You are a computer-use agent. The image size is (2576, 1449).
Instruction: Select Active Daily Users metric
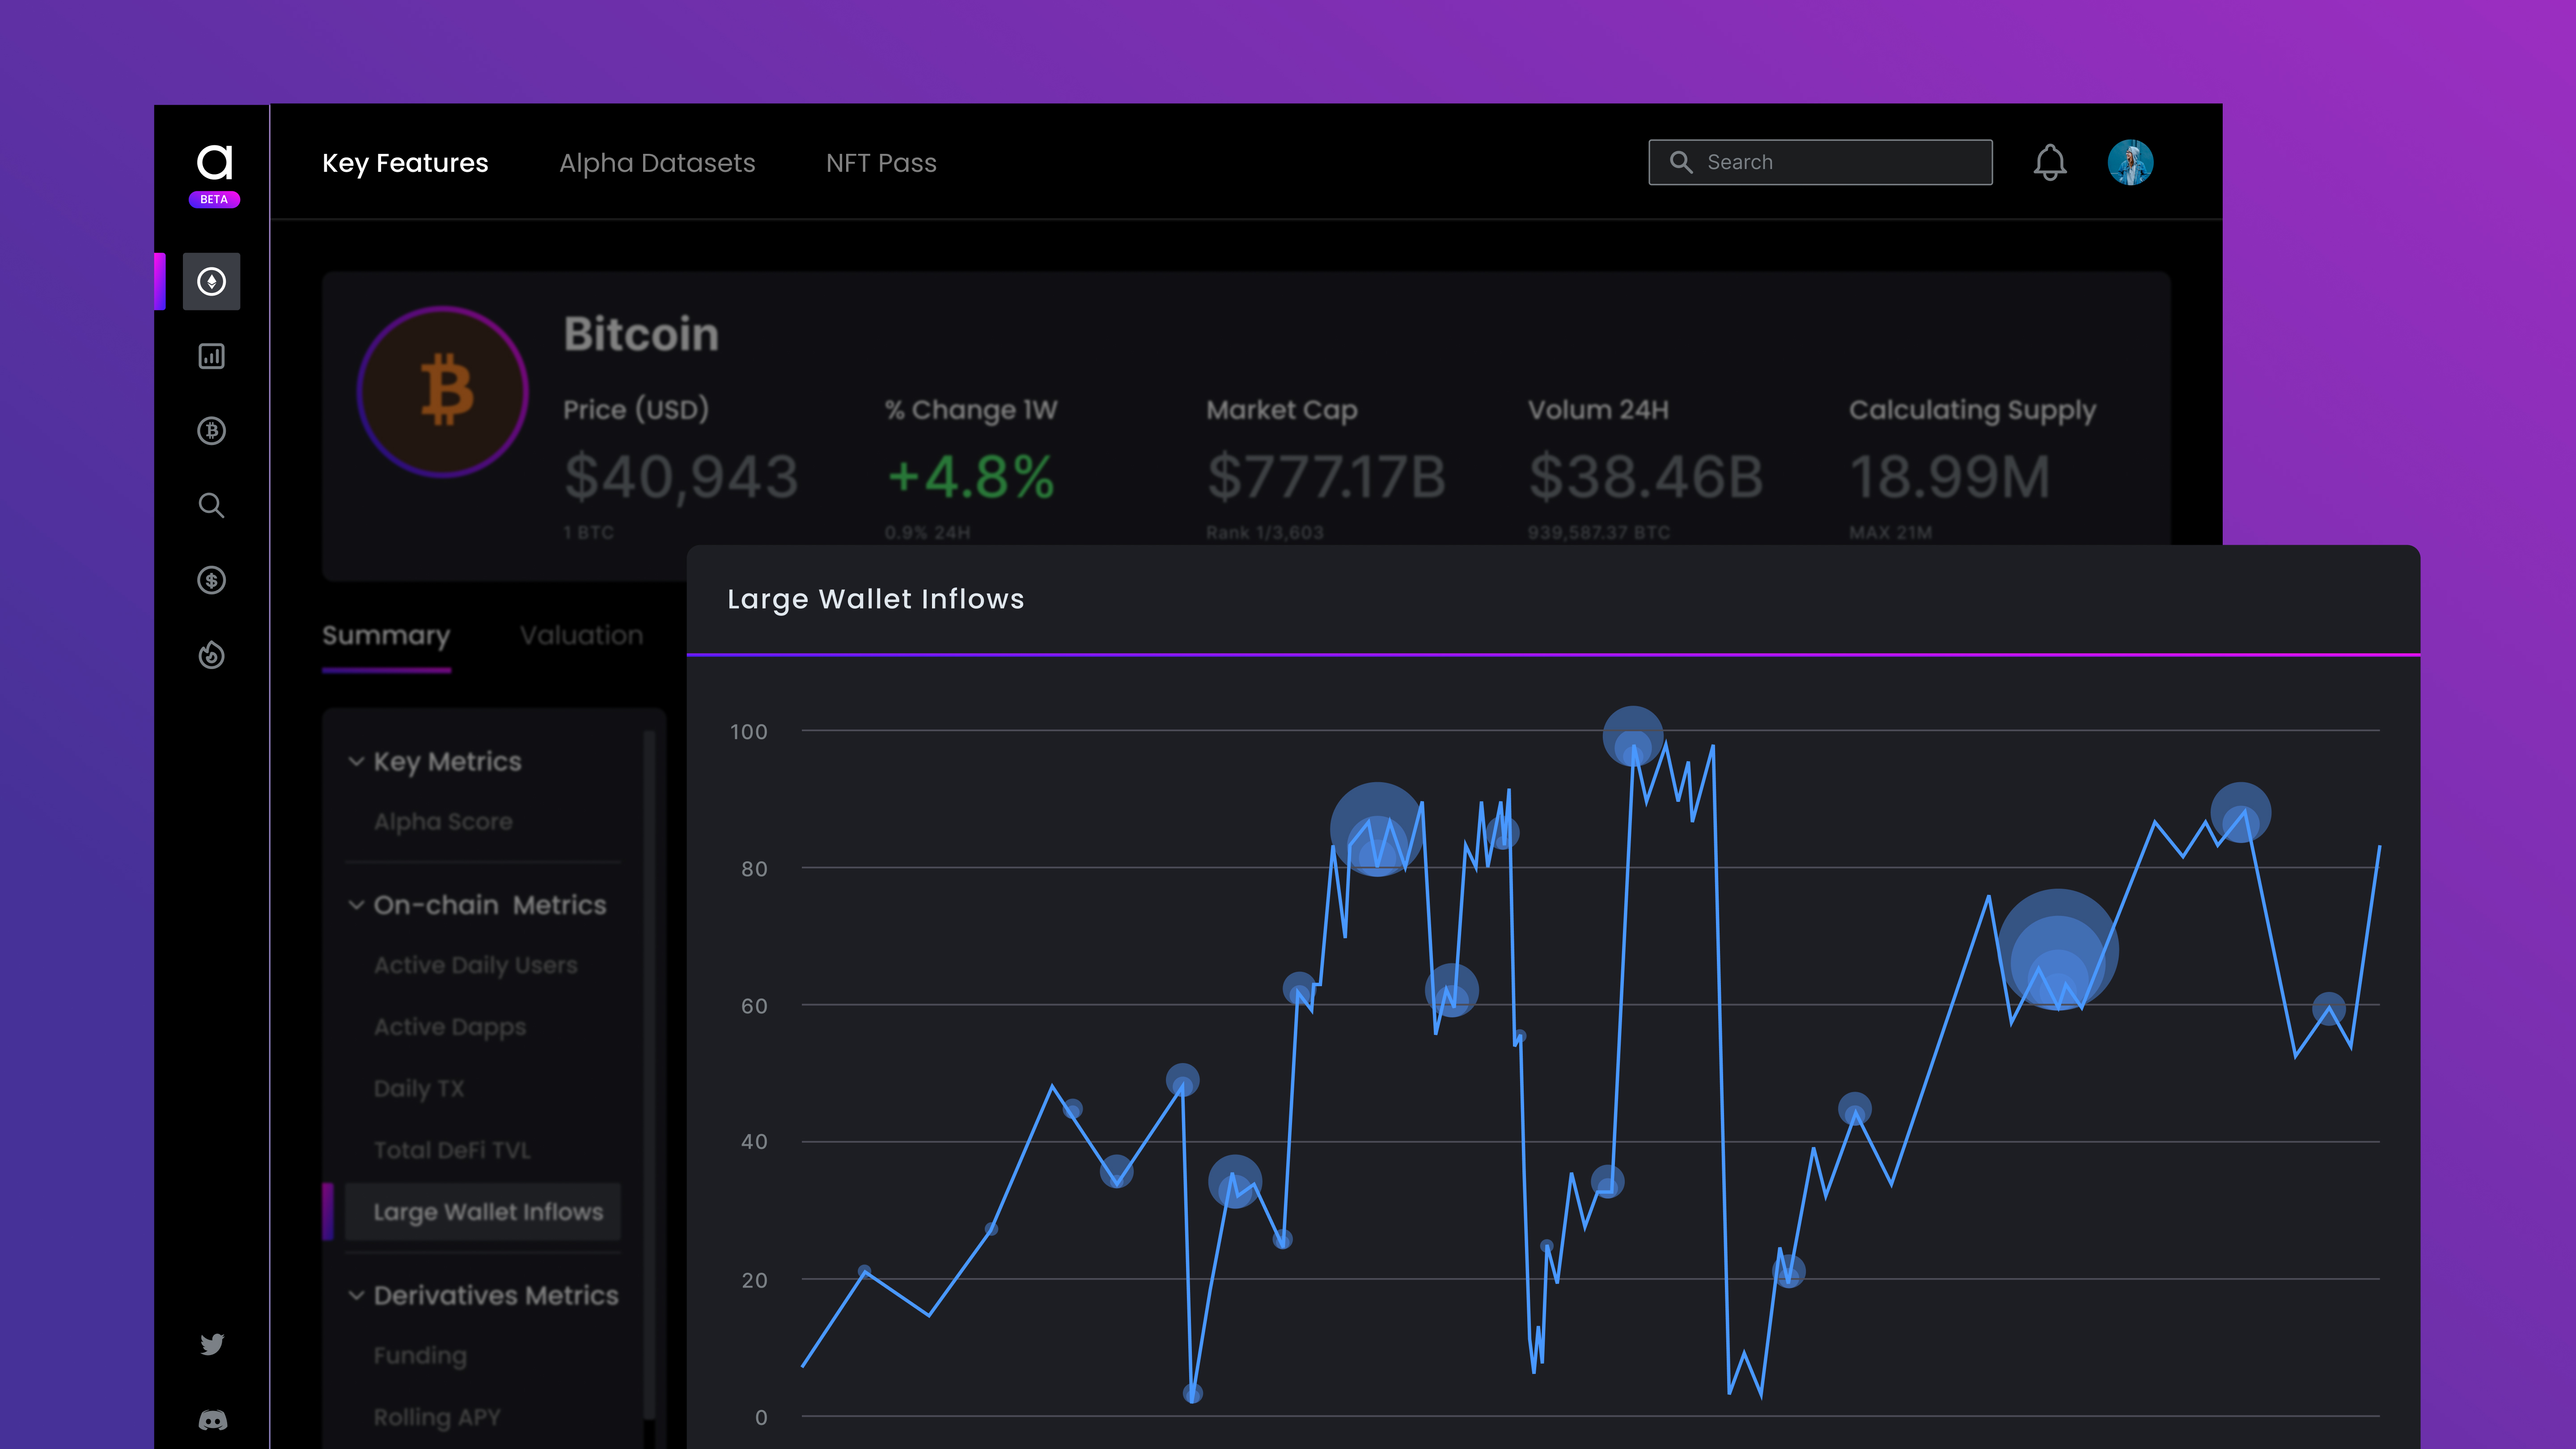(475, 966)
